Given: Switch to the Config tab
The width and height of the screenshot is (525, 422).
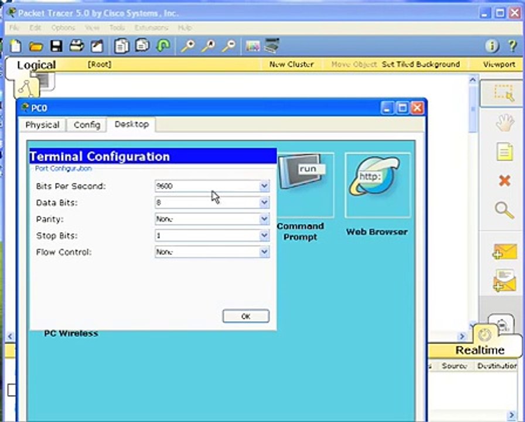Looking at the screenshot, I should pos(87,125).
